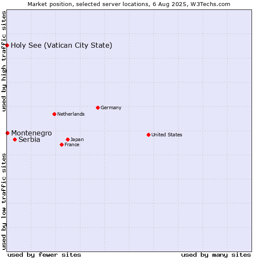Click the 'Montenegro' label text
Viewport: 258px width, 258px height.
click(31, 133)
